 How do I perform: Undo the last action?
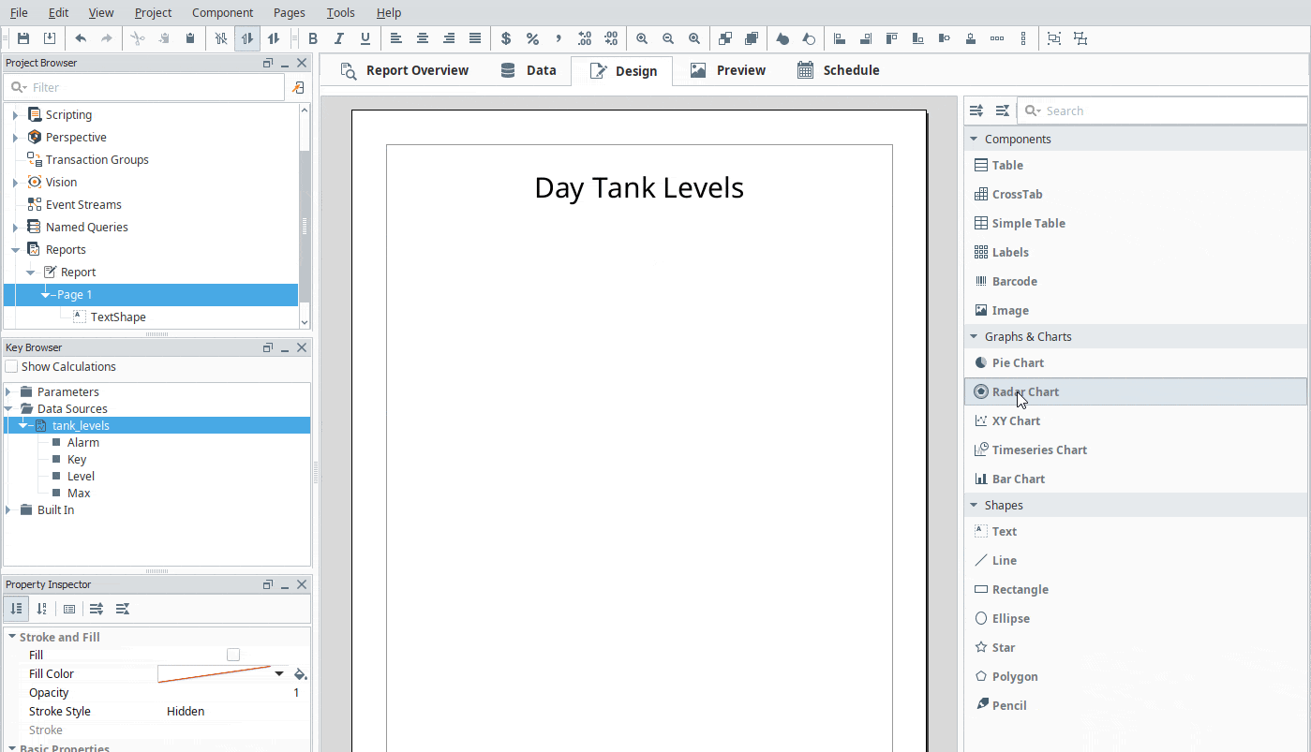(x=81, y=38)
